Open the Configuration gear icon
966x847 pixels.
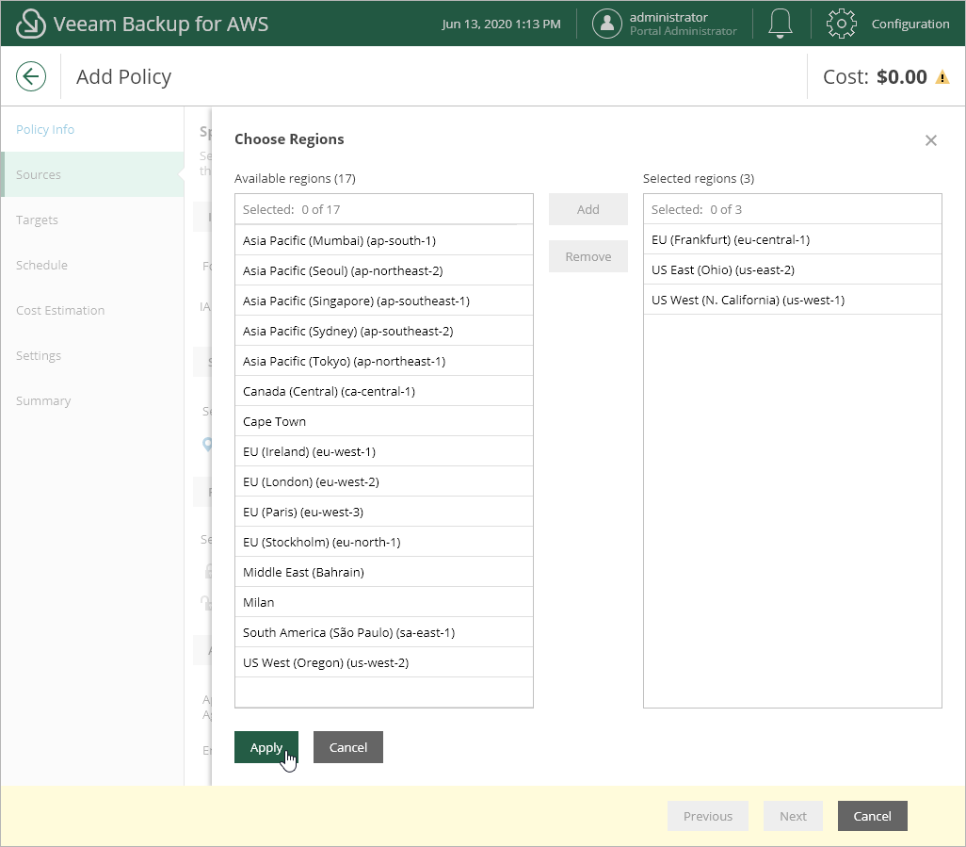click(x=841, y=24)
